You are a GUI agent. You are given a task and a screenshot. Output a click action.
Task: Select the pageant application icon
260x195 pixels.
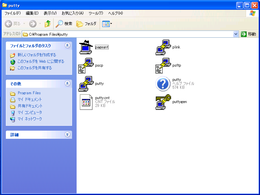(86, 47)
